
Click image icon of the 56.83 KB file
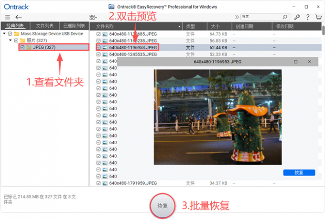(x=105, y=41)
